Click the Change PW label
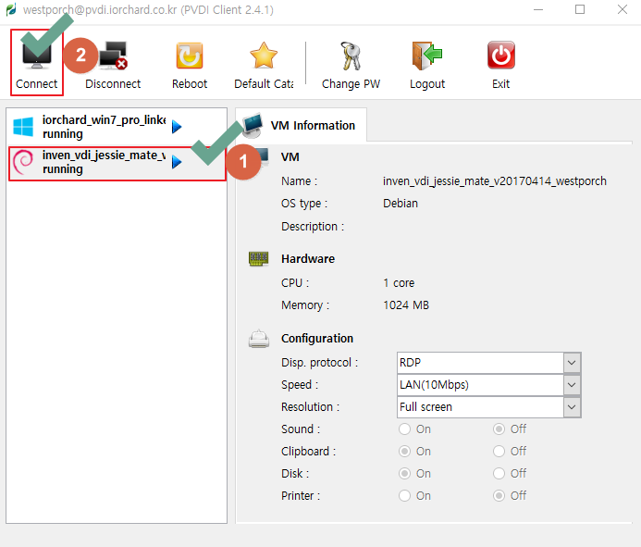 351,84
